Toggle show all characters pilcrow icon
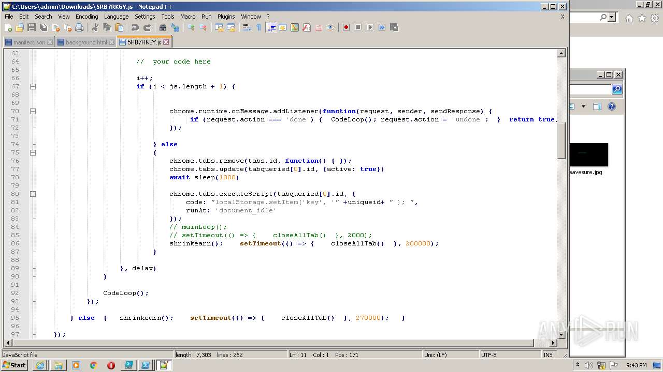Screen dimensions: 663x372 (259, 27)
